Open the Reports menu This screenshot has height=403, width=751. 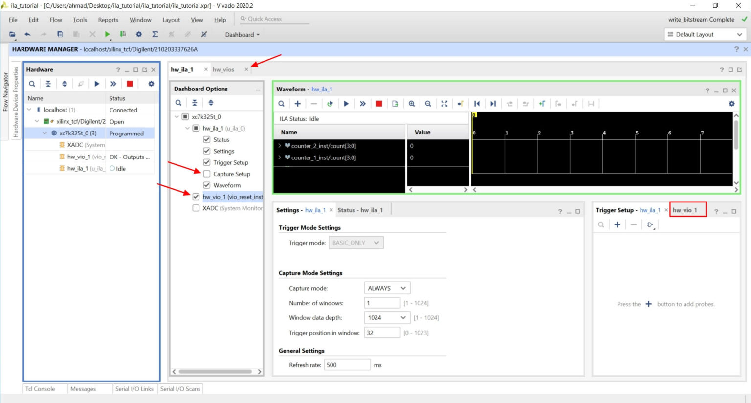108,20
